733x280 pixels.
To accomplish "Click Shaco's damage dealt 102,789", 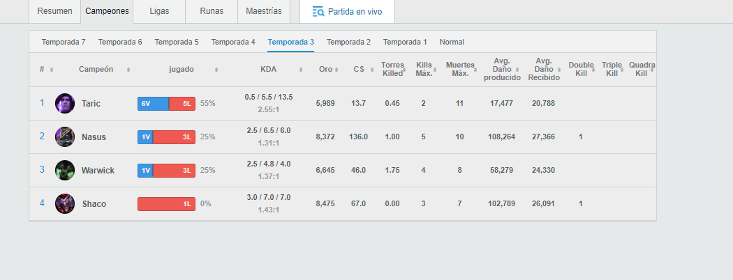I will click(x=502, y=204).
